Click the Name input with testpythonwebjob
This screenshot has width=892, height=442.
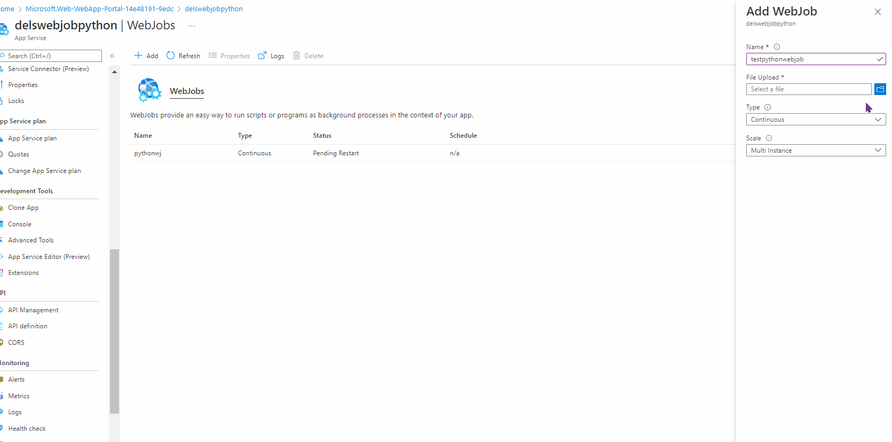tap(816, 59)
